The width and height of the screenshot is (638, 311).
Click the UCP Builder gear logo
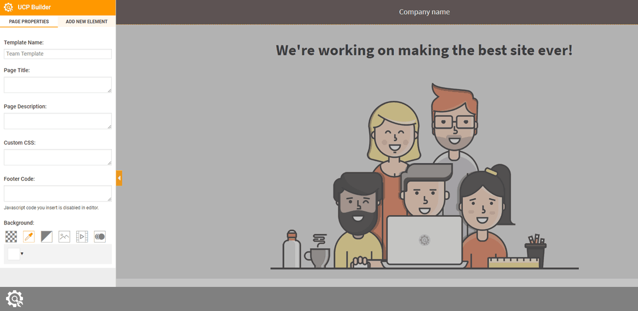tap(9, 8)
